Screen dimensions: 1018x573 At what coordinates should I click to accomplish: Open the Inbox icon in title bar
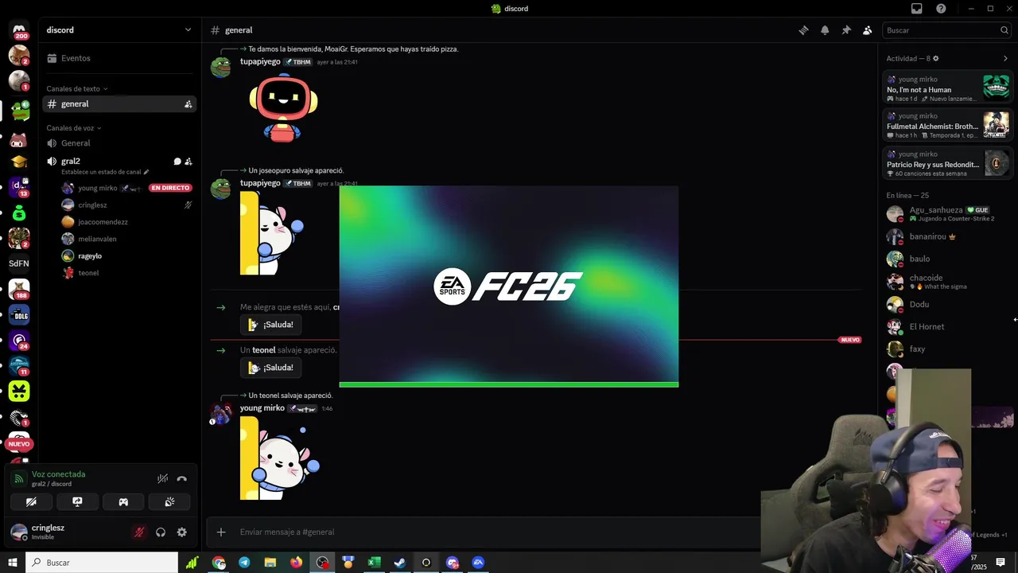pos(917,9)
